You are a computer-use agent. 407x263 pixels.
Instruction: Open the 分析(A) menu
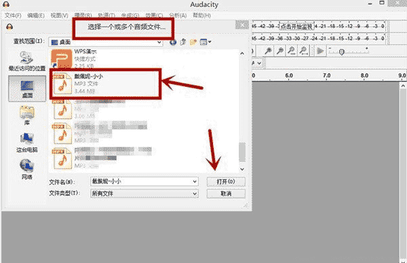(x=178, y=16)
